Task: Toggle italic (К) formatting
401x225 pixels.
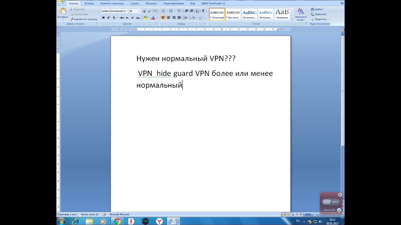Action: 108,18
